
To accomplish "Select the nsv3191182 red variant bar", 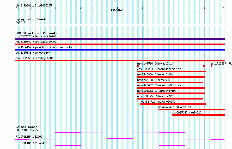I will 171,93.
